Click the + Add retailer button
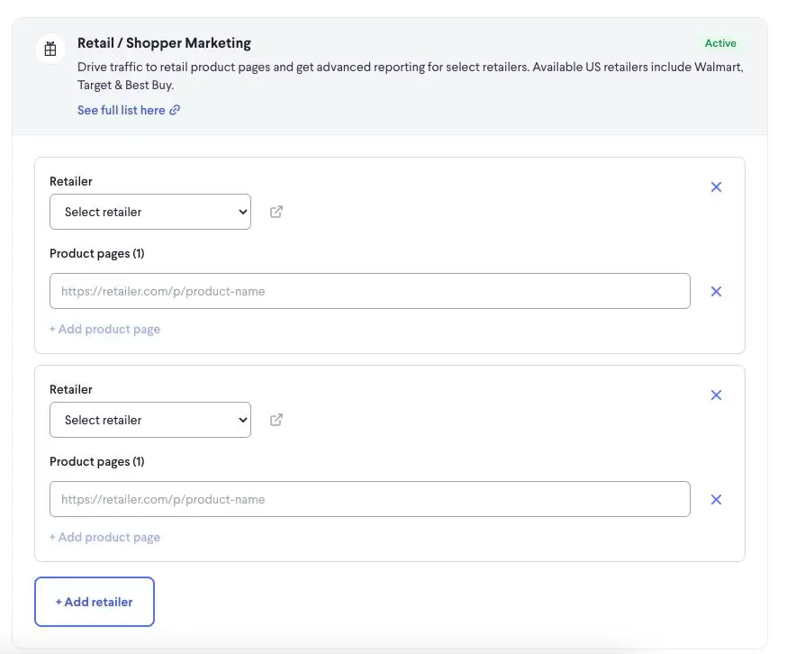The image size is (787, 654). point(95,602)
